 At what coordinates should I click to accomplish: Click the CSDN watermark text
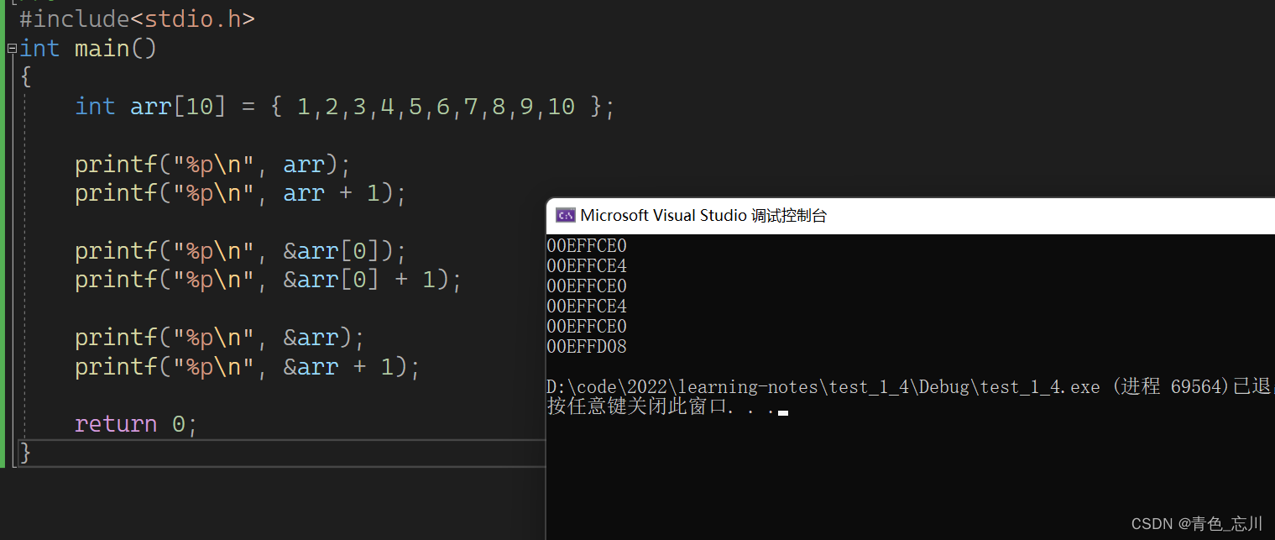[1196, 524]
